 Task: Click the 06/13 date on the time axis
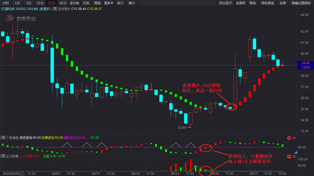(x=175, y=173)
